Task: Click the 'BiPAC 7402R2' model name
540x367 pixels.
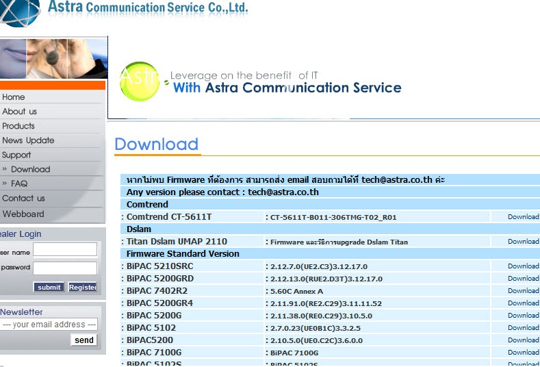Action: tap(157, 291)
